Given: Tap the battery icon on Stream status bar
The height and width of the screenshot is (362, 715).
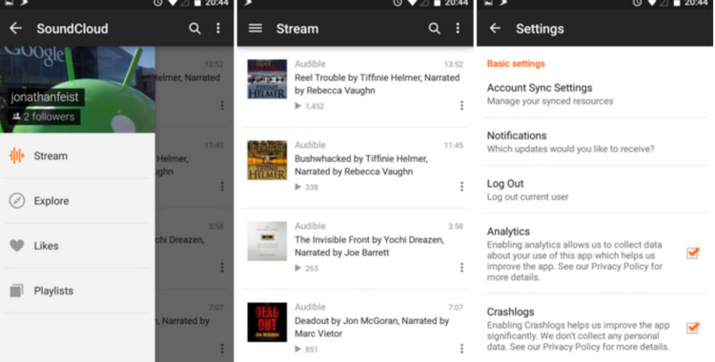Looking at the screenshot, I should pyautogui.click(x=438, y=3).
